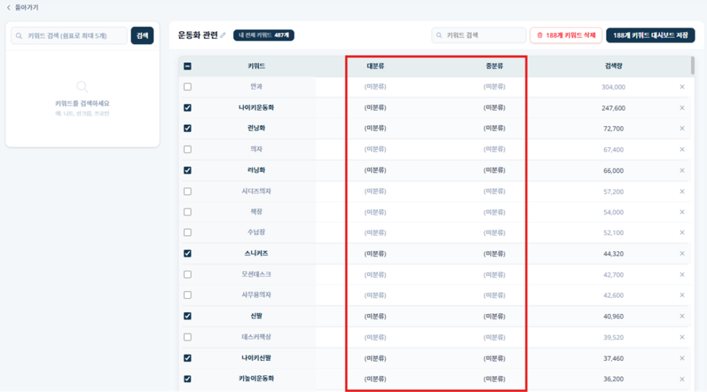Click 188개 키워드 대시보드 저장 button
The width and height of the screenshot is (707, 392).
650,35
